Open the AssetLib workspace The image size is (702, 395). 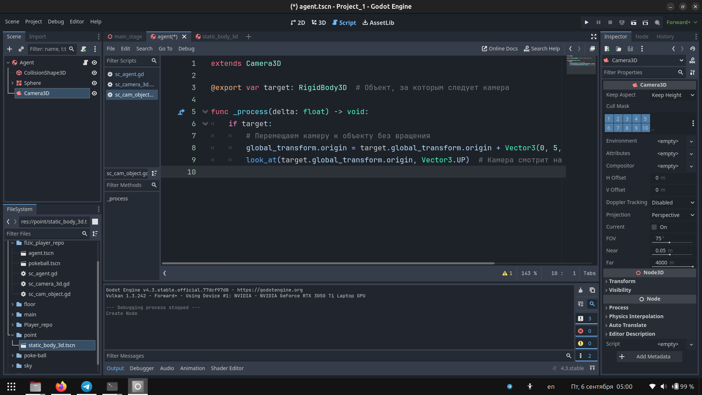pyautogui.click(x=378, y=23)
